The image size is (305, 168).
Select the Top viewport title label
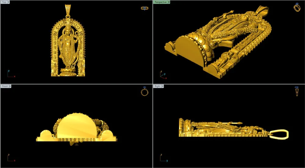4,2
